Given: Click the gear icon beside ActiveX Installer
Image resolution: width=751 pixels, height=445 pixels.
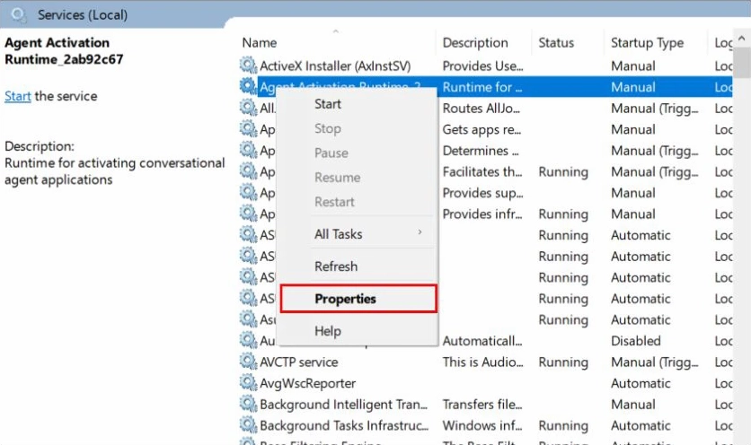Looking at the screenshot, I should pyautogui.click(x=248, y=65).
